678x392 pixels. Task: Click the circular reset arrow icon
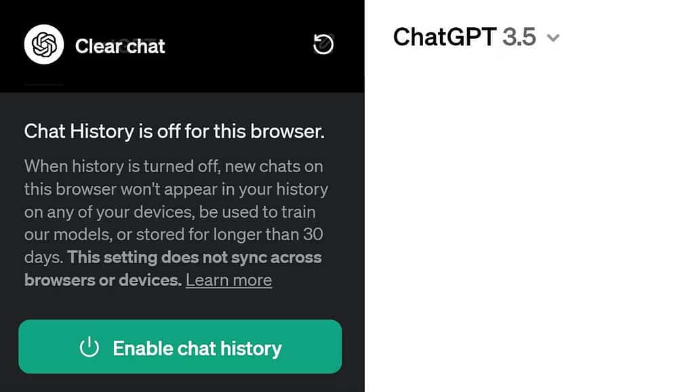[323, 45]
